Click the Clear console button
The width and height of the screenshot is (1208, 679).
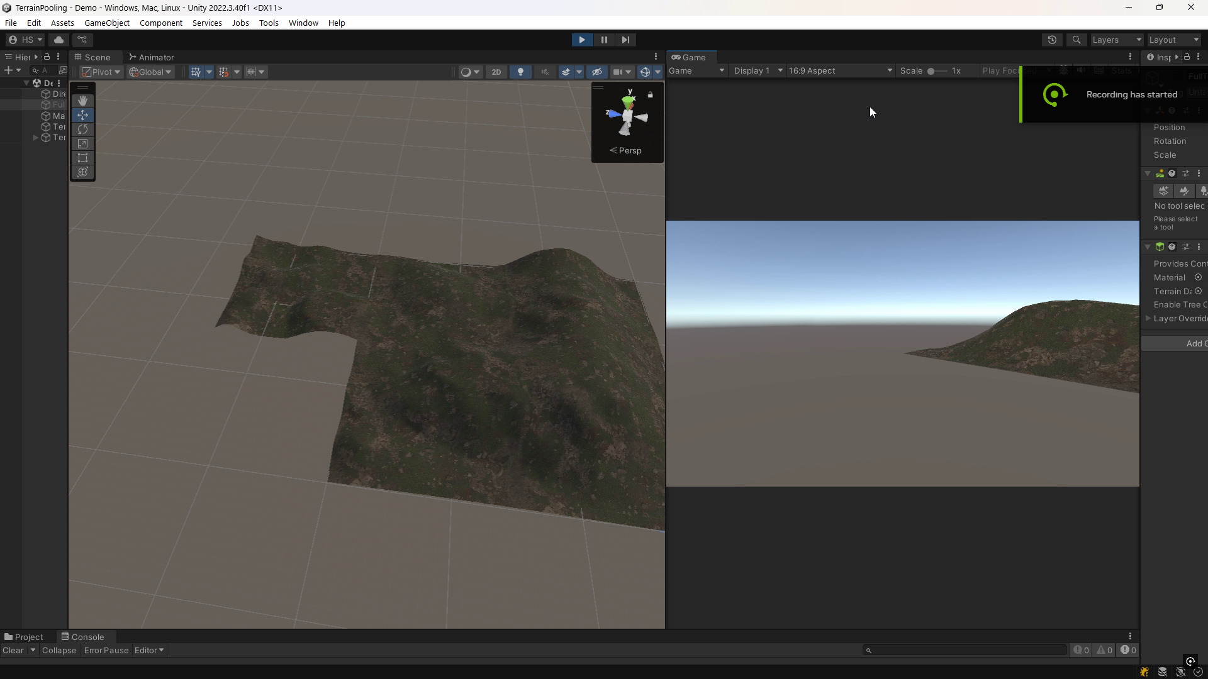13,650
